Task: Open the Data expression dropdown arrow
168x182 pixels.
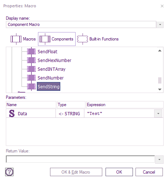Action: (x=158, y=113)
